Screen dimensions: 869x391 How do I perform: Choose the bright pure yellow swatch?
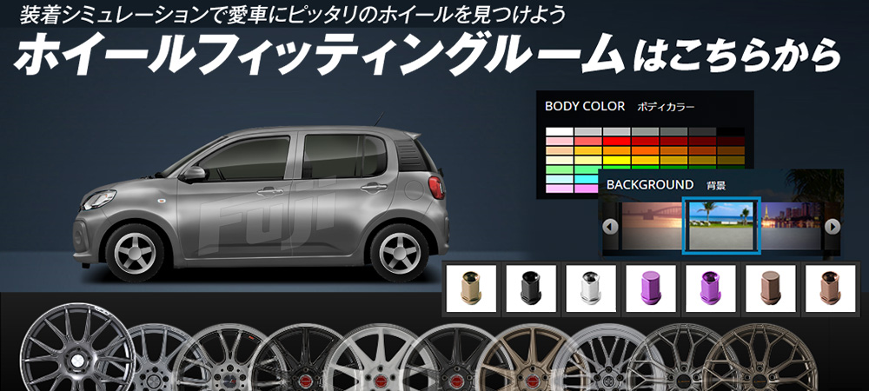click(617, 160)
